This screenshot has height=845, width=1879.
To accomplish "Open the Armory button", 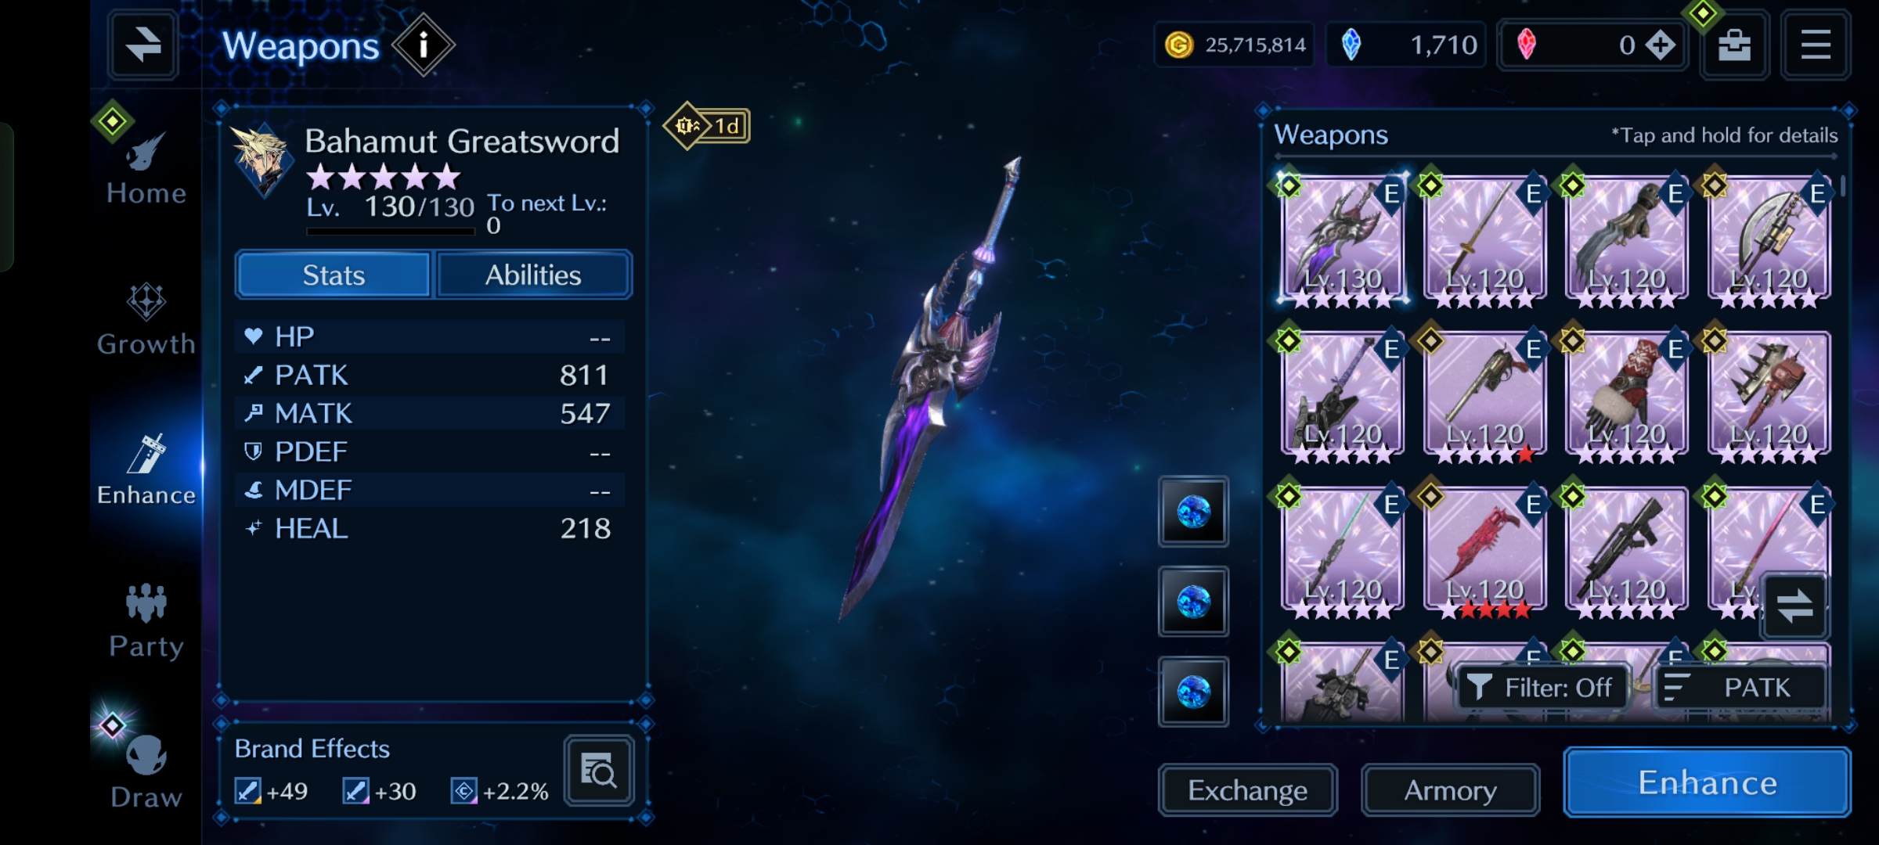I will 1450,790.
